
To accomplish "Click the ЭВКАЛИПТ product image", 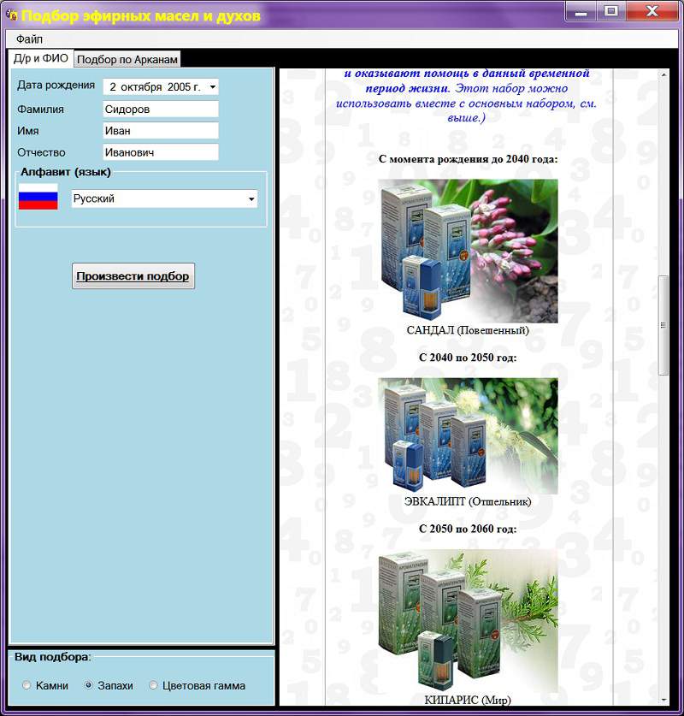I will coord(468,436).
